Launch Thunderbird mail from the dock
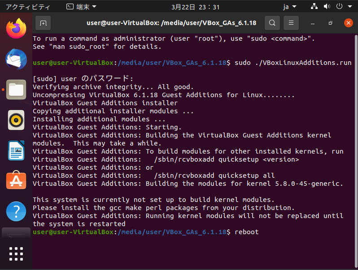This screenshot has width=358, height=270. (x=16, y=59)
